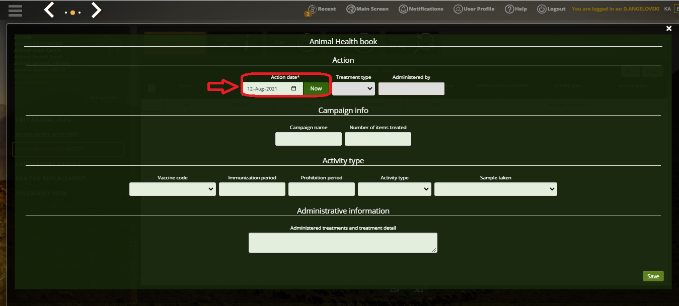Click the User Profile person icon

tap(458, 9)
